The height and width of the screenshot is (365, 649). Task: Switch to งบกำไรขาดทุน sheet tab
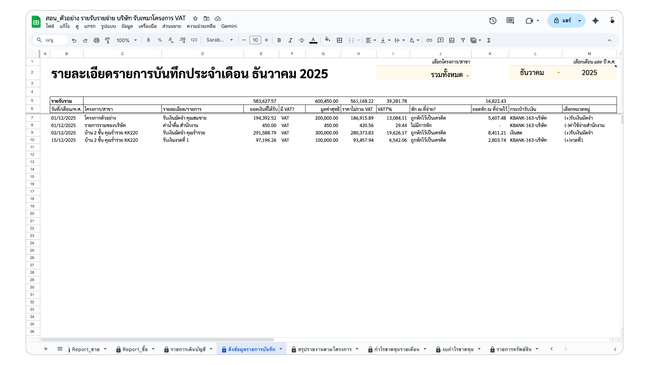click(458, 349)
